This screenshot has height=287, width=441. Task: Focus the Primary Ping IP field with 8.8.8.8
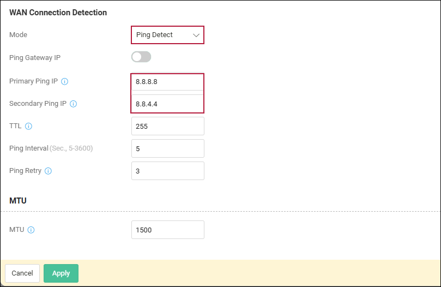[x=168, y=82]
